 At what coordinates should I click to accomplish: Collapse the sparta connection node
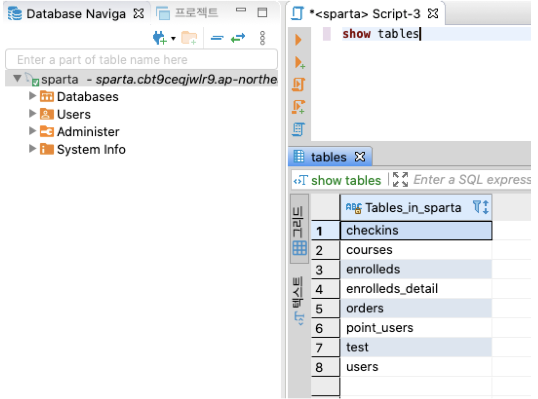tap(17, 78)
